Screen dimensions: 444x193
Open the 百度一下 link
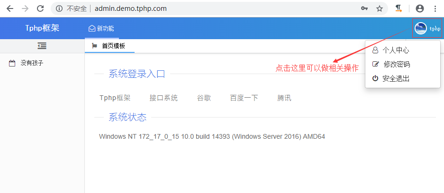244,98
